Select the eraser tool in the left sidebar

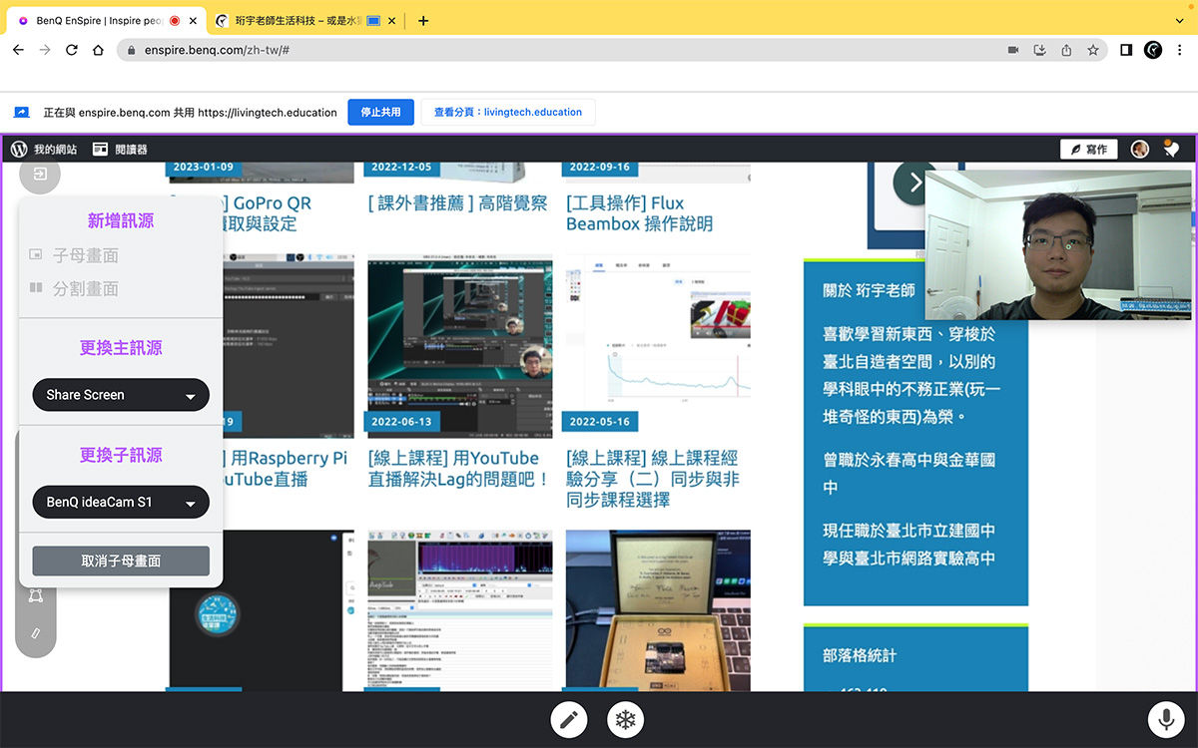(36, 632)
